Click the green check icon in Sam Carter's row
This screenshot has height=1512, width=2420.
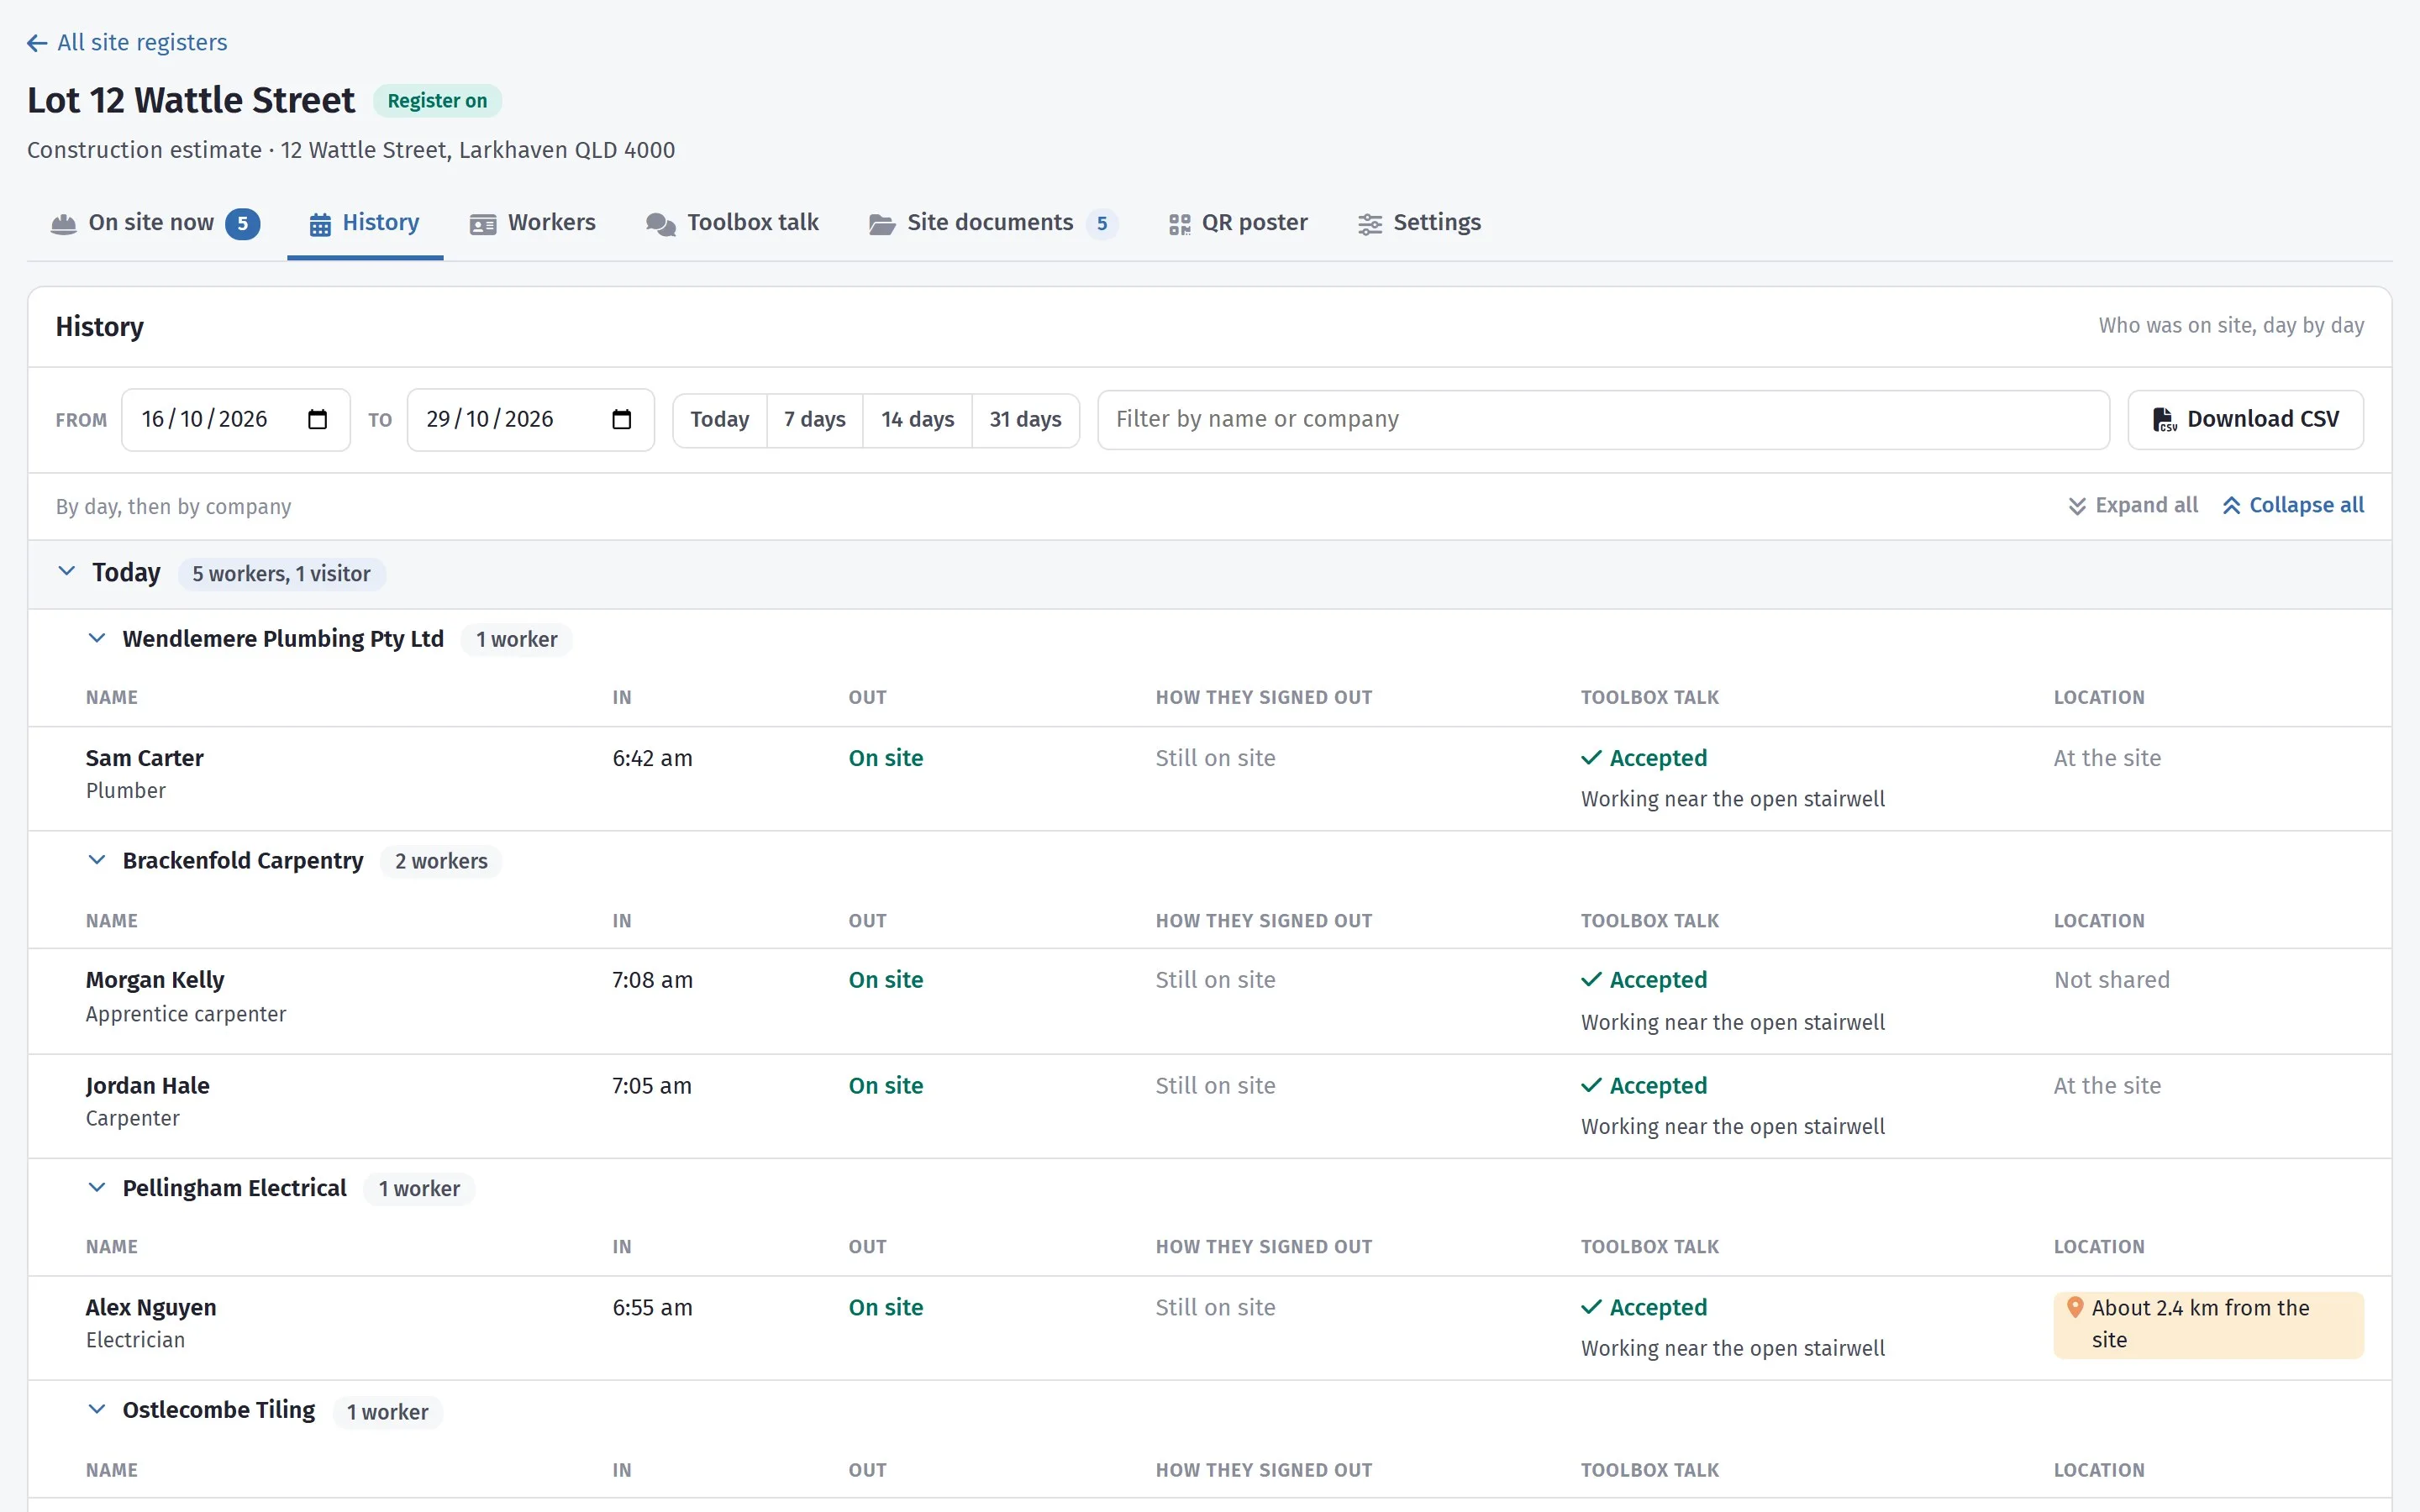pos(1591,758)
